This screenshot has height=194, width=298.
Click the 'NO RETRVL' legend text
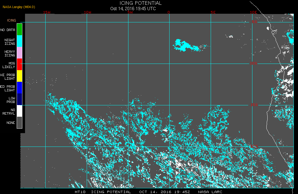pos(9,112)
